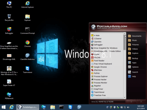Open the Apps menu in PortableApps

(132, 63)
